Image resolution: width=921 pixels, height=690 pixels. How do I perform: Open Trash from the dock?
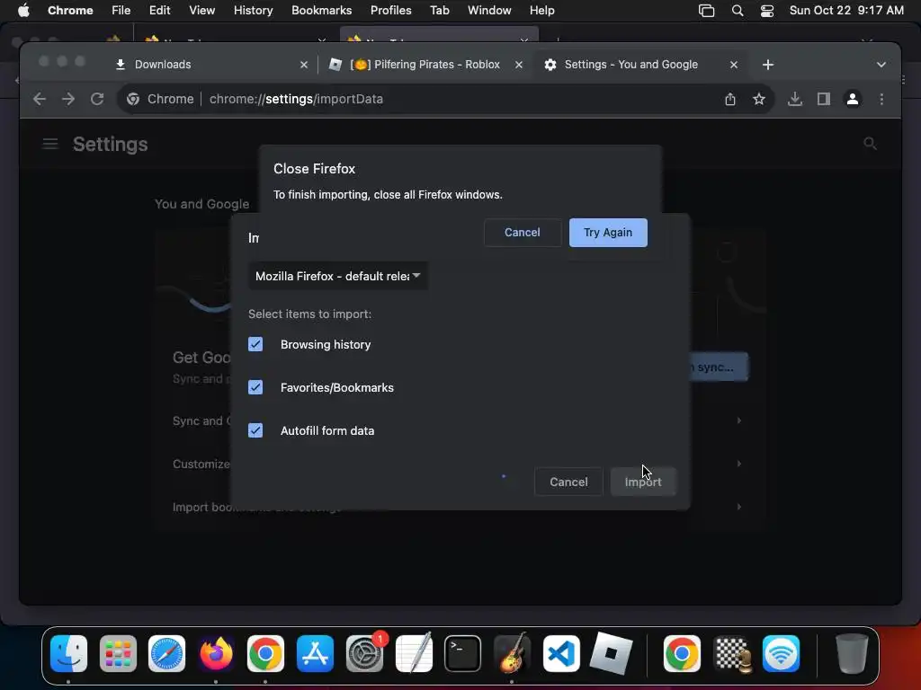tap(852, 653)
